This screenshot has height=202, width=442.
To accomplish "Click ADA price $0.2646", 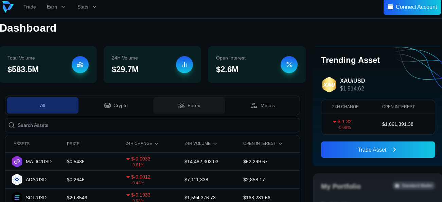I will pyautogui.click(x=76, y=180).
